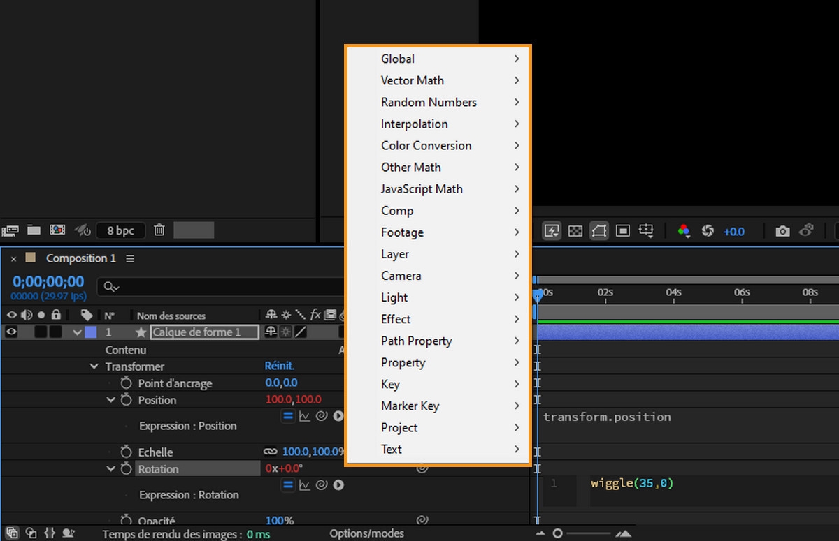Adjust the +0.0 exposure value
Image resolution: width=839 pixels, height=541 pixels.
[x=734, y=231]
